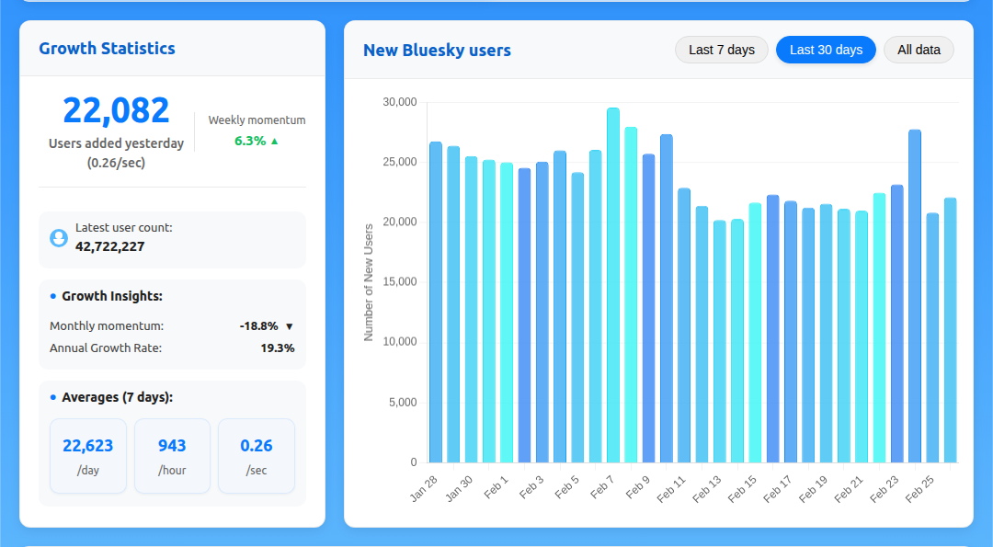The height and width of the screenshot is (547, 993).
Task: Open the 22,623 per day average card
Action: point(88,456)
